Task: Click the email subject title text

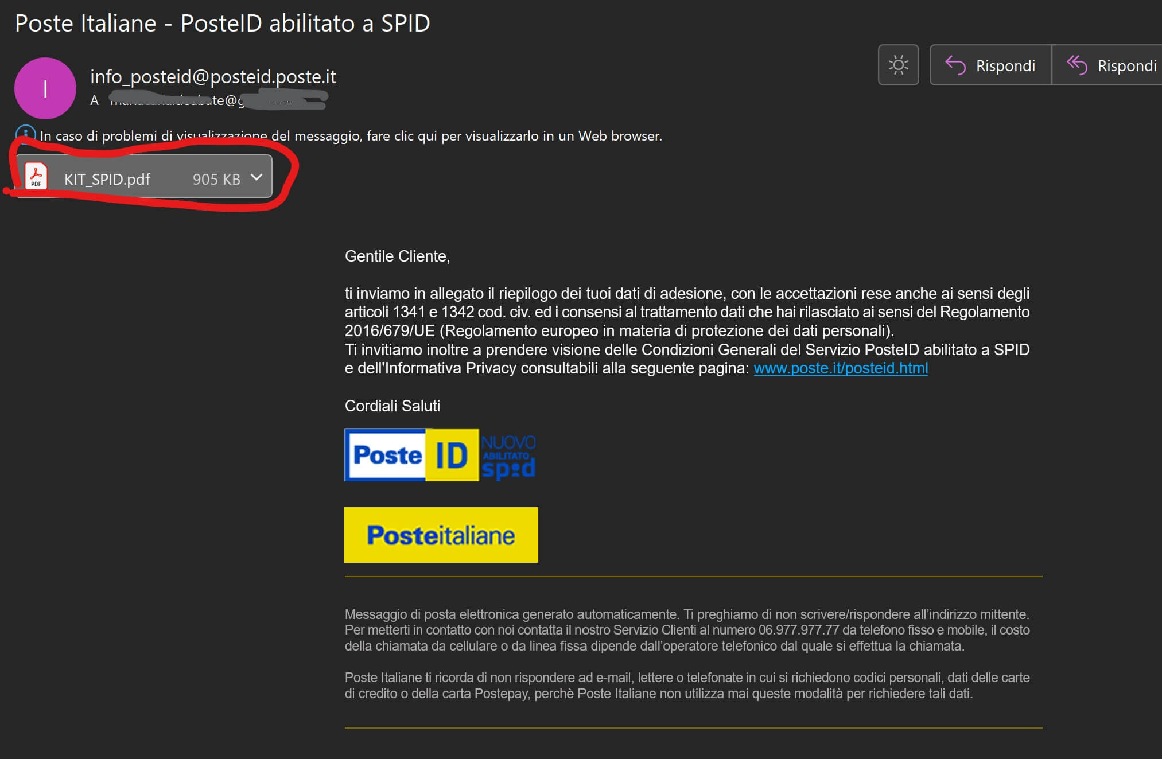Action: [222, 24]
